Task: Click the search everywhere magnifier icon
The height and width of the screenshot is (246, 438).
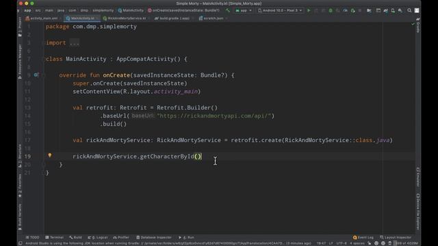Action: 409,10
